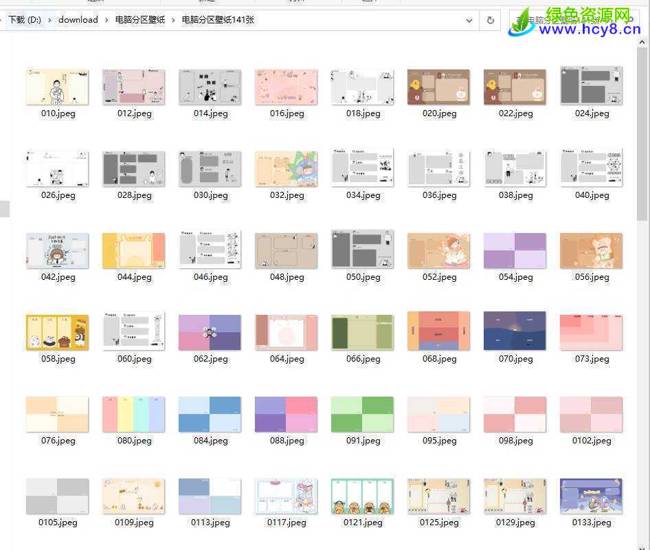650x550 pixels.
Task: Select the 032.jpeg wallpaper file
Action: click(x=286, y=168)
